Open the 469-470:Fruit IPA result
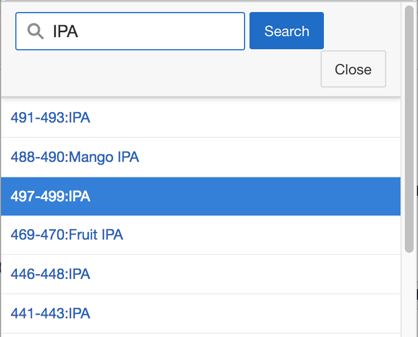 [67, 235]
